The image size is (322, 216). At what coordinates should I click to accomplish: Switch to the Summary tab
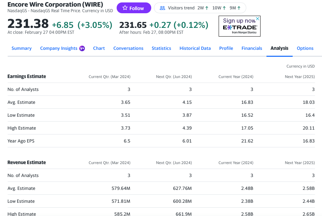[22, 48]
